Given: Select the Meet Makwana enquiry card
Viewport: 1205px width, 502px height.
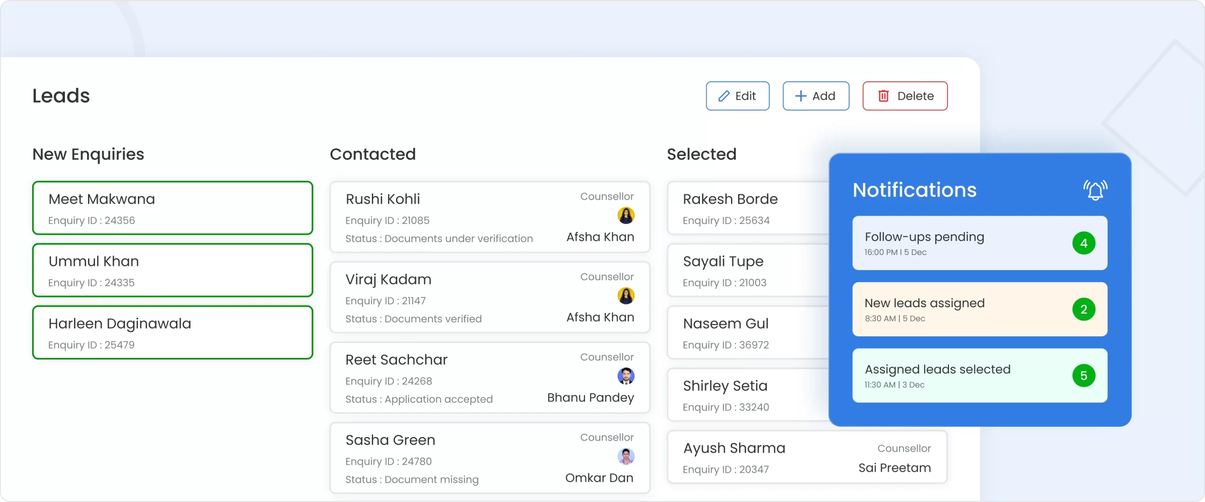Looking at the screenshot, I should point(172,208).
